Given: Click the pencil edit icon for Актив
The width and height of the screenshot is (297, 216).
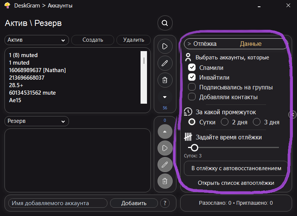Looking at the screenshot, I should (165, 63).
